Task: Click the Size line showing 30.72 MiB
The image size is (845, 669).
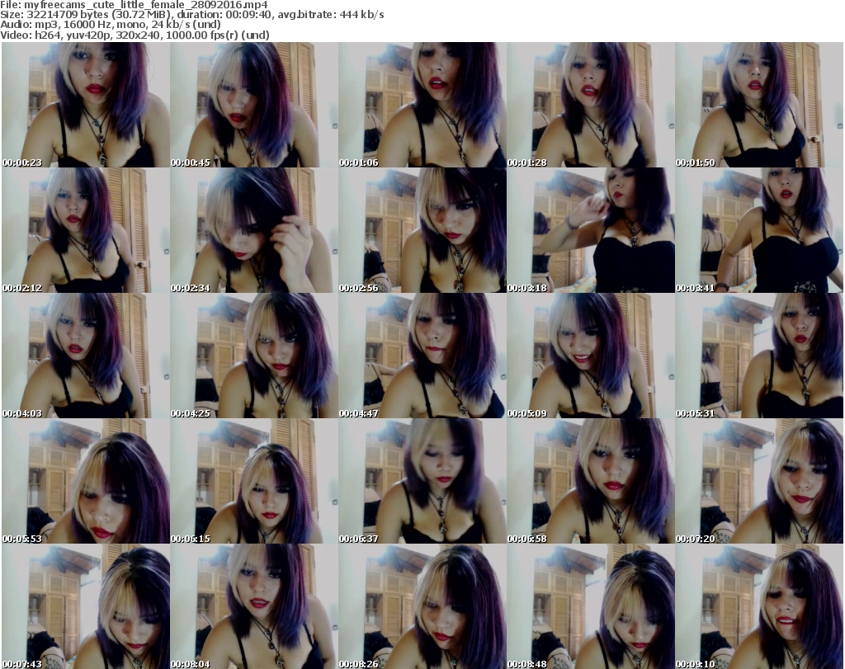Action: point(192,15)
